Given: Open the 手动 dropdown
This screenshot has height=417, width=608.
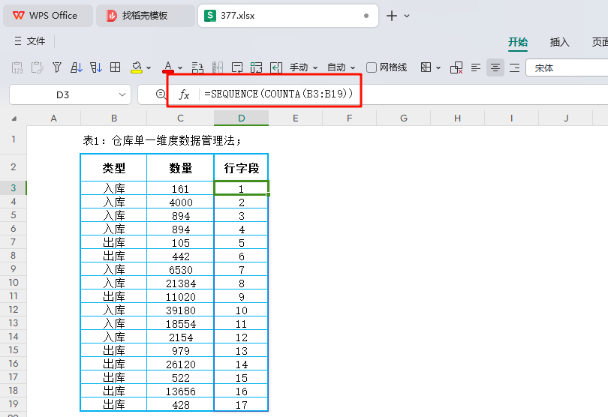Looking at the screenshot, I should tap(303, 67).
